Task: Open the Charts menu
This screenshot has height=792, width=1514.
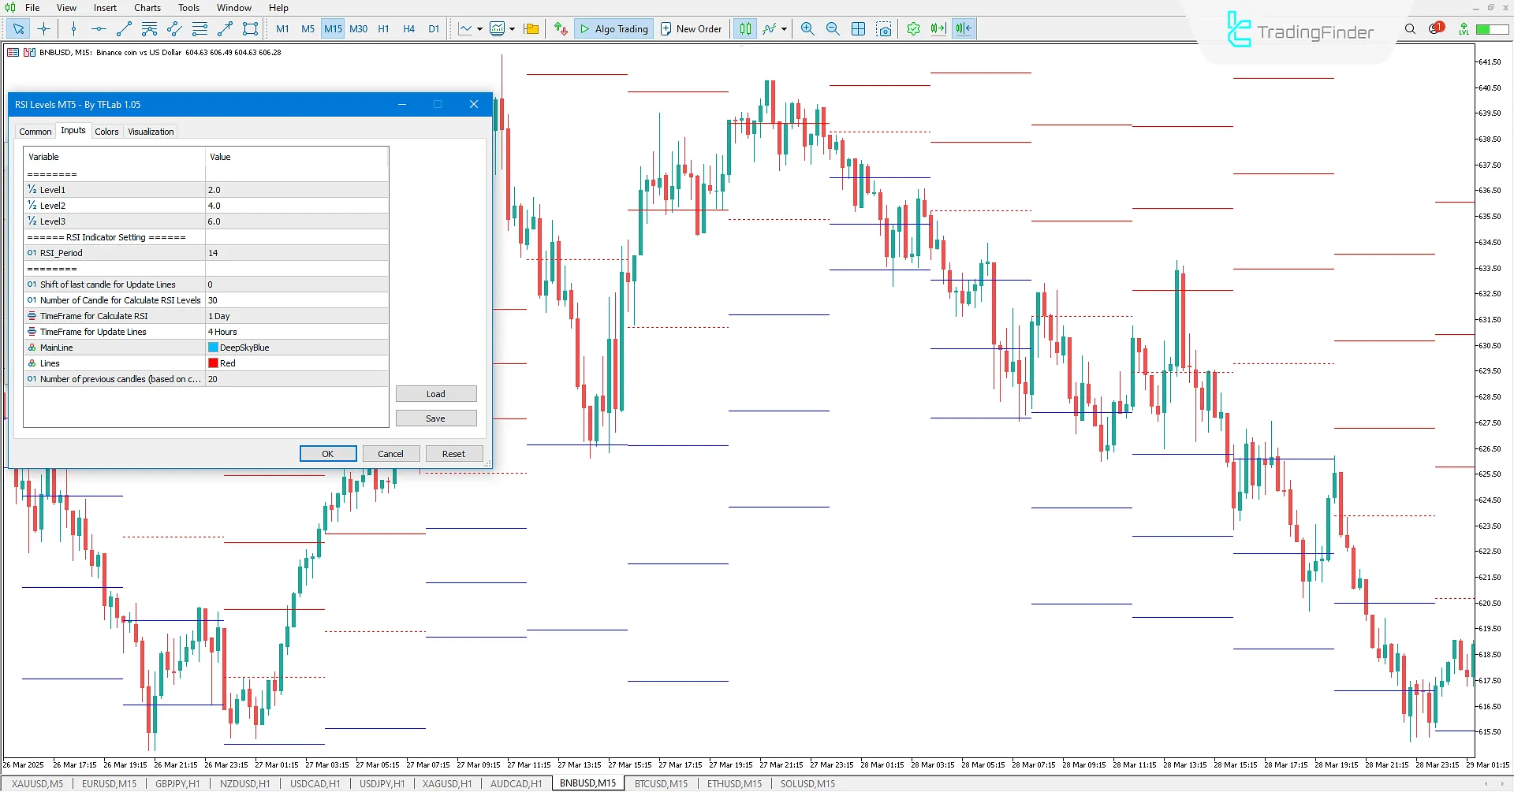Action: [147, 7]
